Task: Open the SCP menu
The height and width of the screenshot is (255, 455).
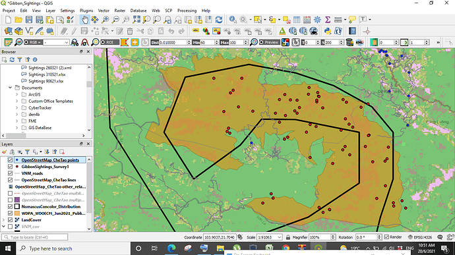Action: click(x=169, y=11)
